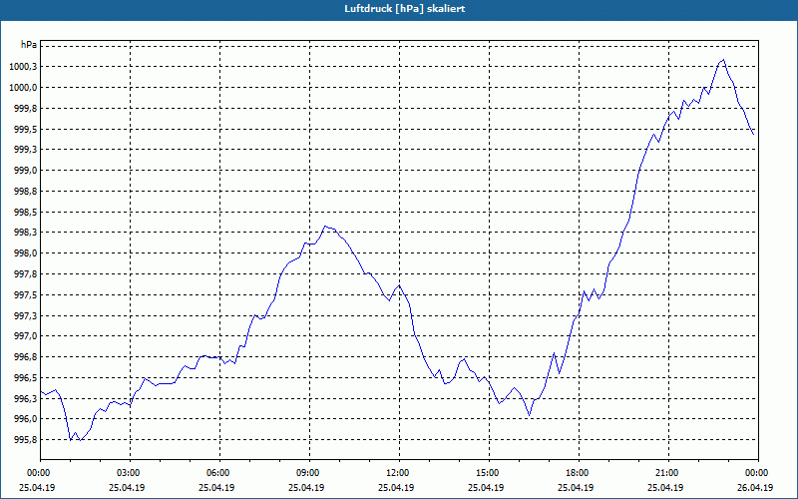The width and height of the screenshot is (798, 499).
Task: Click the 998,8 y-axis value
Action: pyautogui.click(x=27, y=192)
